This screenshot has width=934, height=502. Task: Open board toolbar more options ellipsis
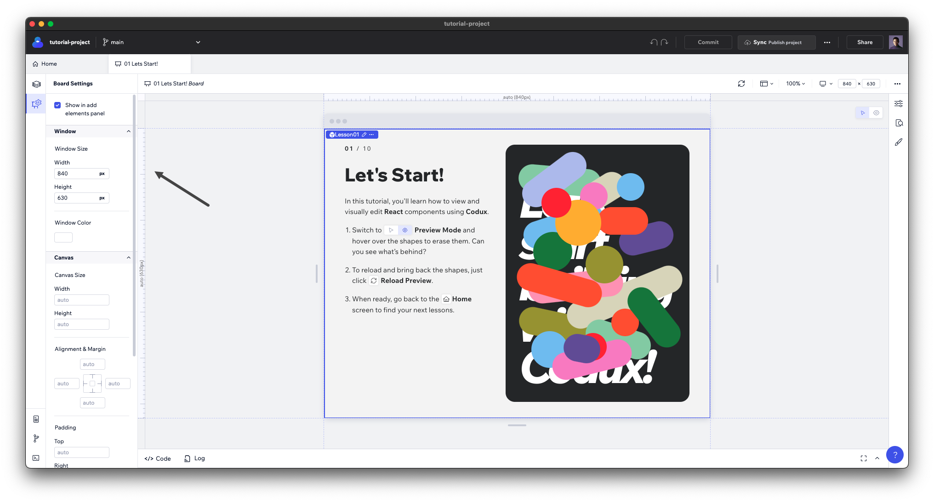pyautogui.click(x=897, y=84)
